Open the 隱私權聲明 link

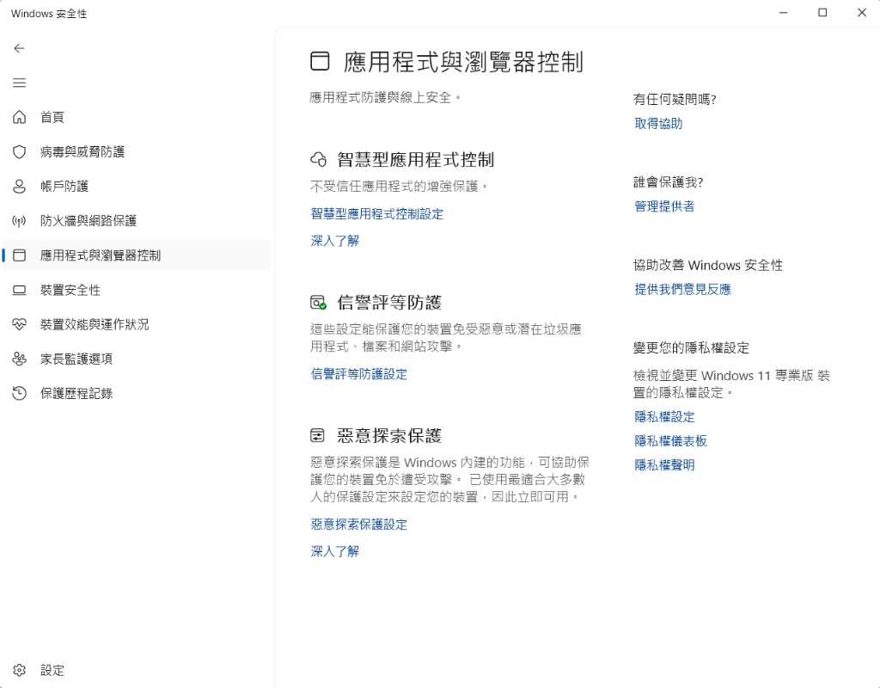pyautogui.click(x=664, y=465)
